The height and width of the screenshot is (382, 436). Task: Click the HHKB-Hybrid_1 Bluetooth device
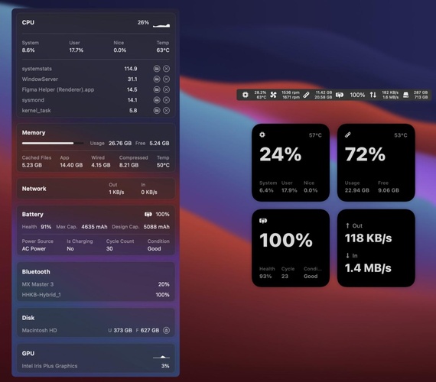click(x=41, y=295)
